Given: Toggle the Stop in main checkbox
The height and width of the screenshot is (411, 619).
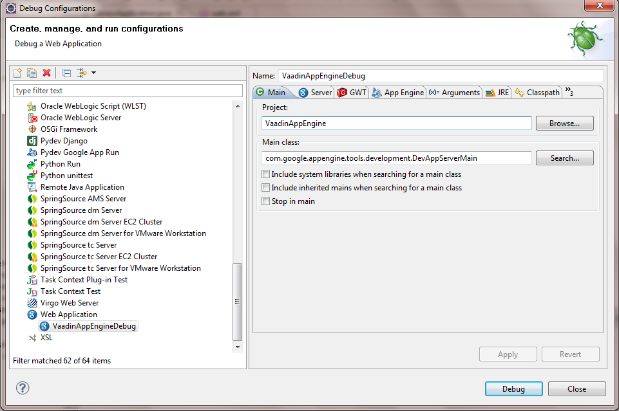Looking at the screenshot, I should 266,201.
